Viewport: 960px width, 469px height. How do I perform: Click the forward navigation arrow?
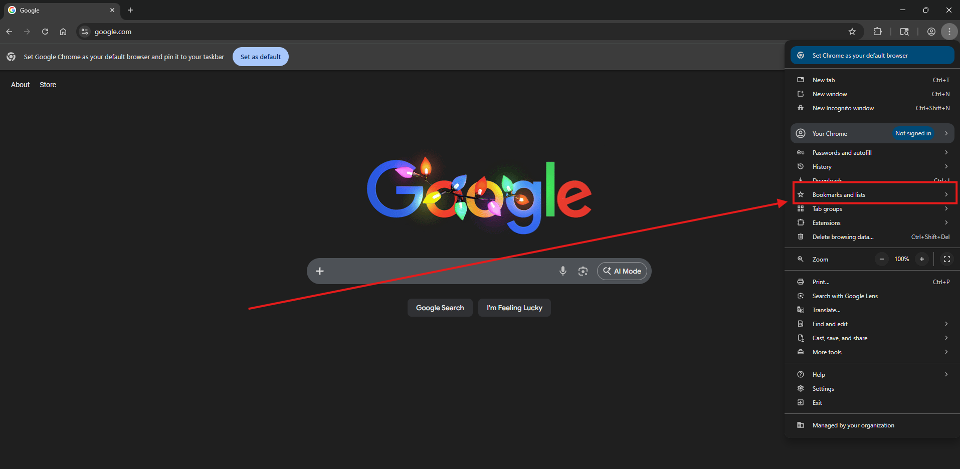(x=27, y=32)
